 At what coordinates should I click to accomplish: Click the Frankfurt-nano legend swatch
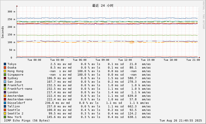pos(5,89)
